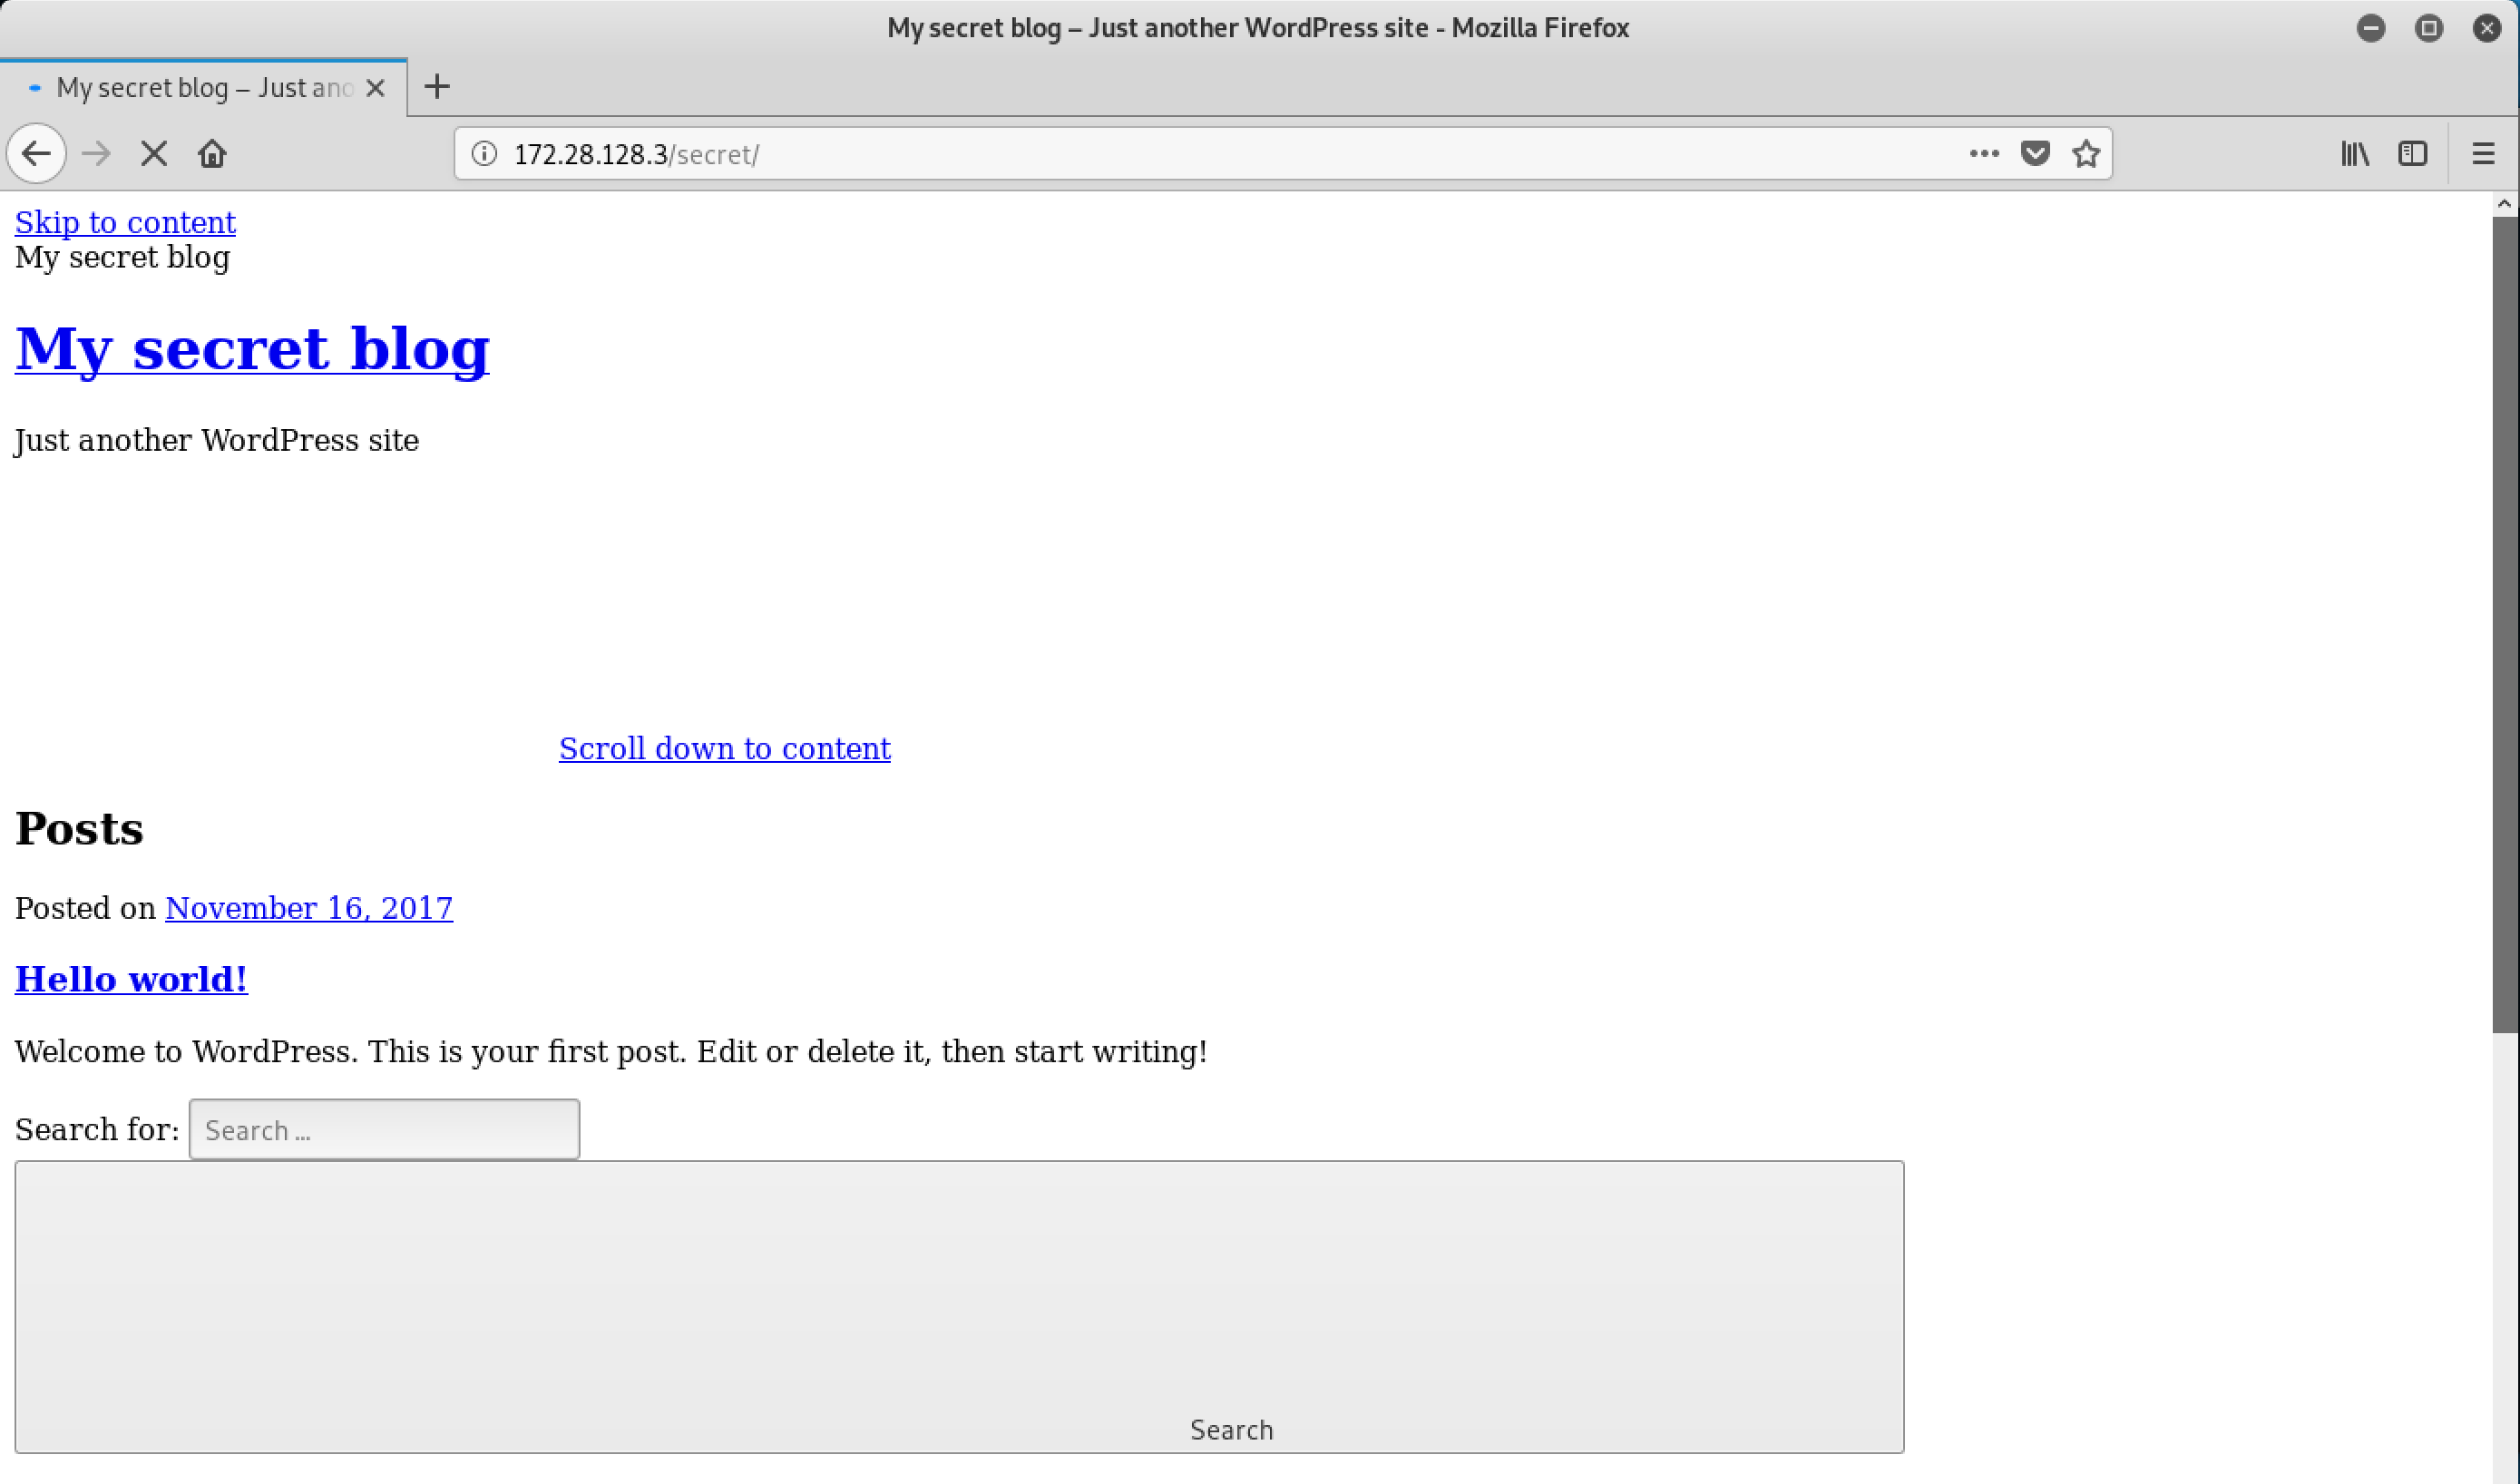The width and height of the screenshot is (2520, 1484).
Task: Bookmark this page with the star
Action: [x=2086, y=154]
